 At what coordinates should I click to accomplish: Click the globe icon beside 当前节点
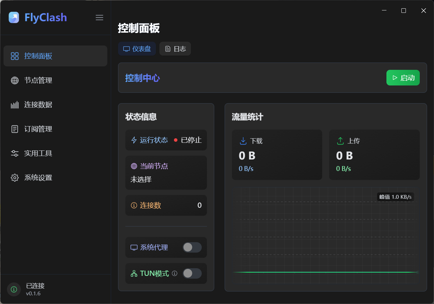[134, 166]
